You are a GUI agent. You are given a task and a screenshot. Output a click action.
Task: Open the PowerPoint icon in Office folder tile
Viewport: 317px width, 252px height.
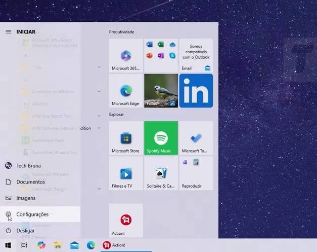[150, 56]
